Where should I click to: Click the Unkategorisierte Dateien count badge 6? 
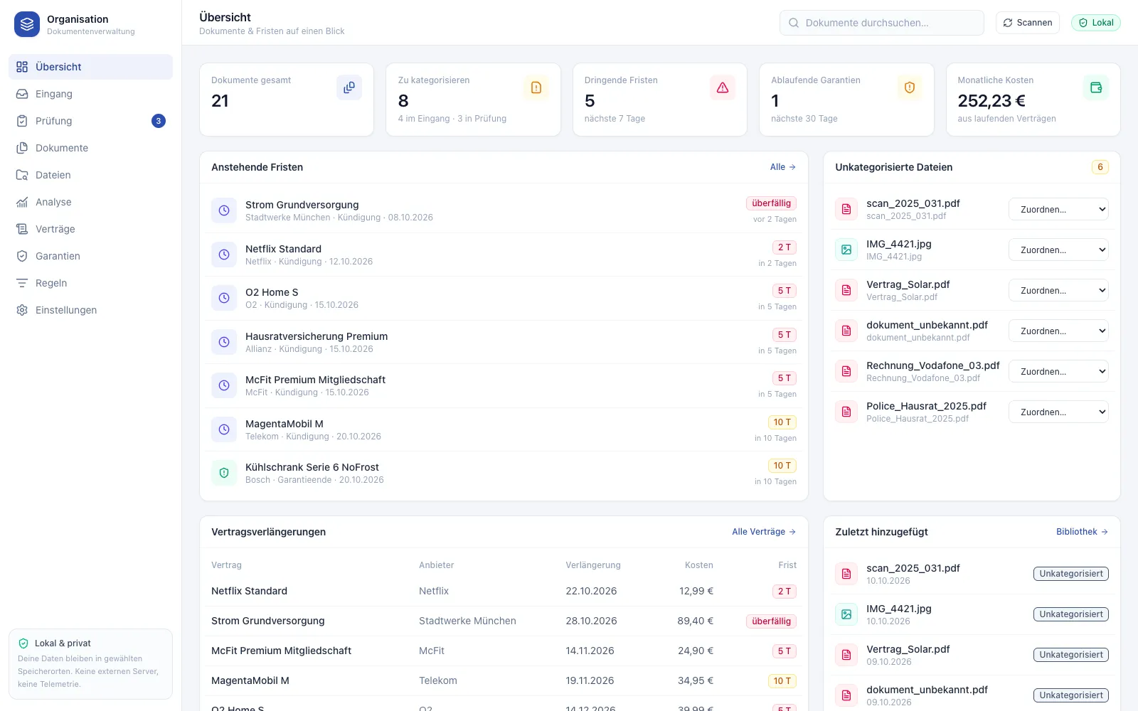pos(1100,167)
